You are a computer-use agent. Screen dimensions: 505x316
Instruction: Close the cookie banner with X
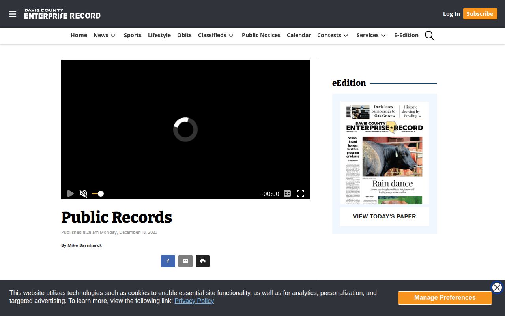click(x=497, y=288)
